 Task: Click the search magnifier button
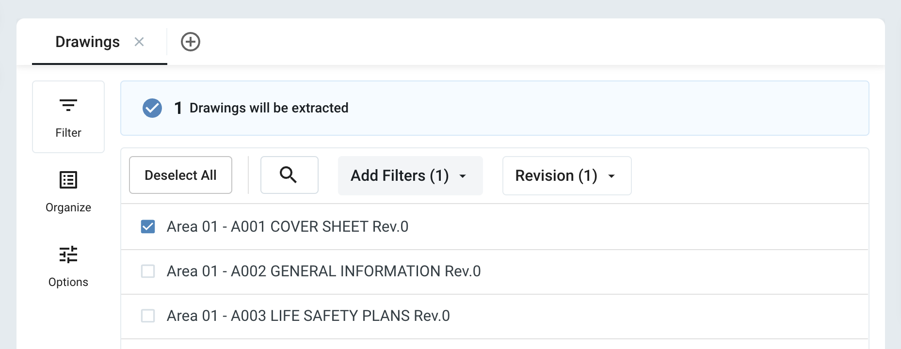point(290,175)
